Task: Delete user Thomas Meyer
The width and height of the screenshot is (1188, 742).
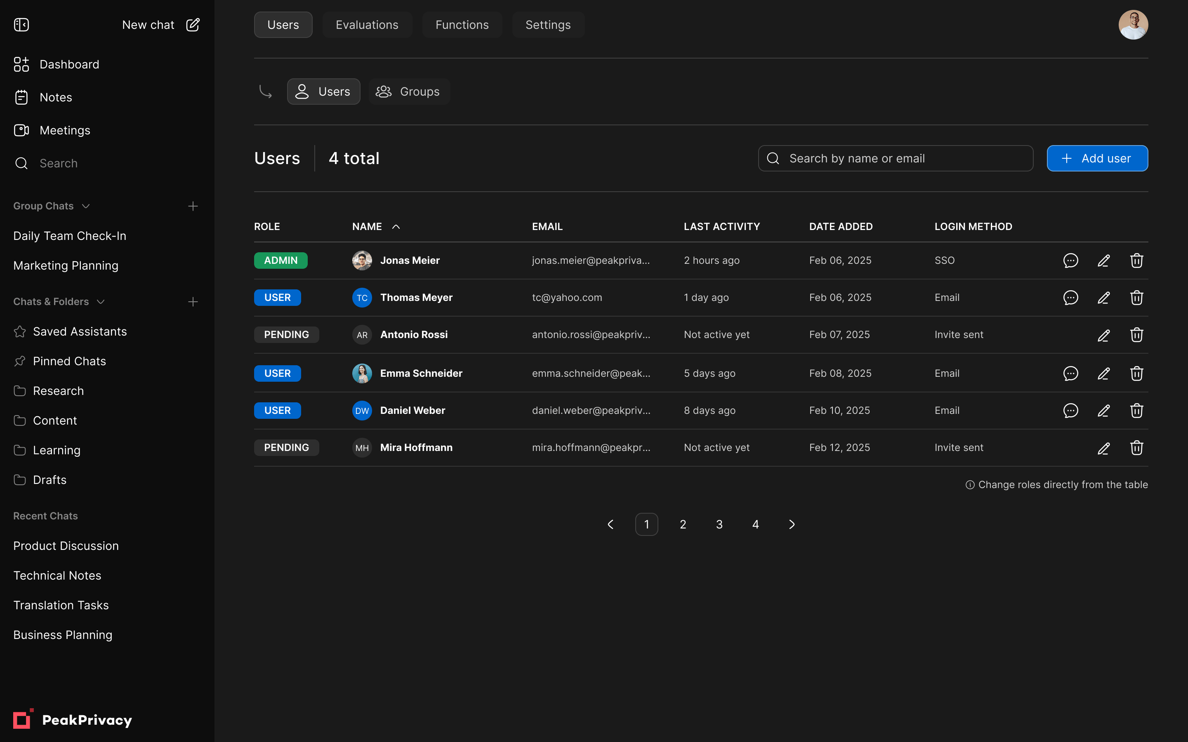Action: point(1136,298)
